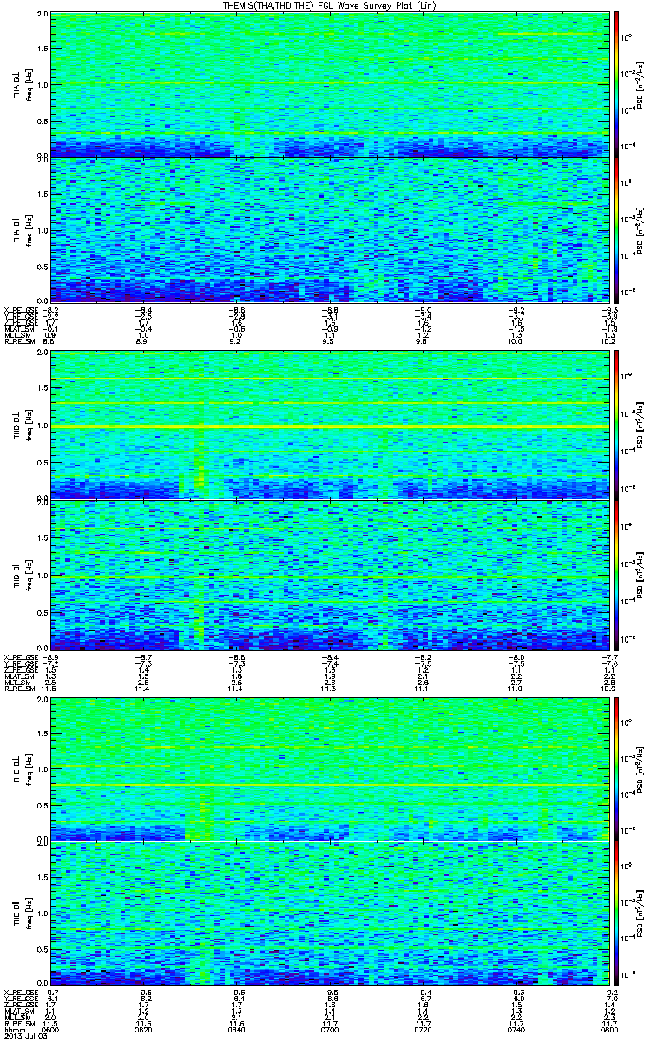This screenshot has height=1042, width=651.
Task: Click the color bar beside THA BL panel
Action: pyautogui.click(x=616, y=84)
